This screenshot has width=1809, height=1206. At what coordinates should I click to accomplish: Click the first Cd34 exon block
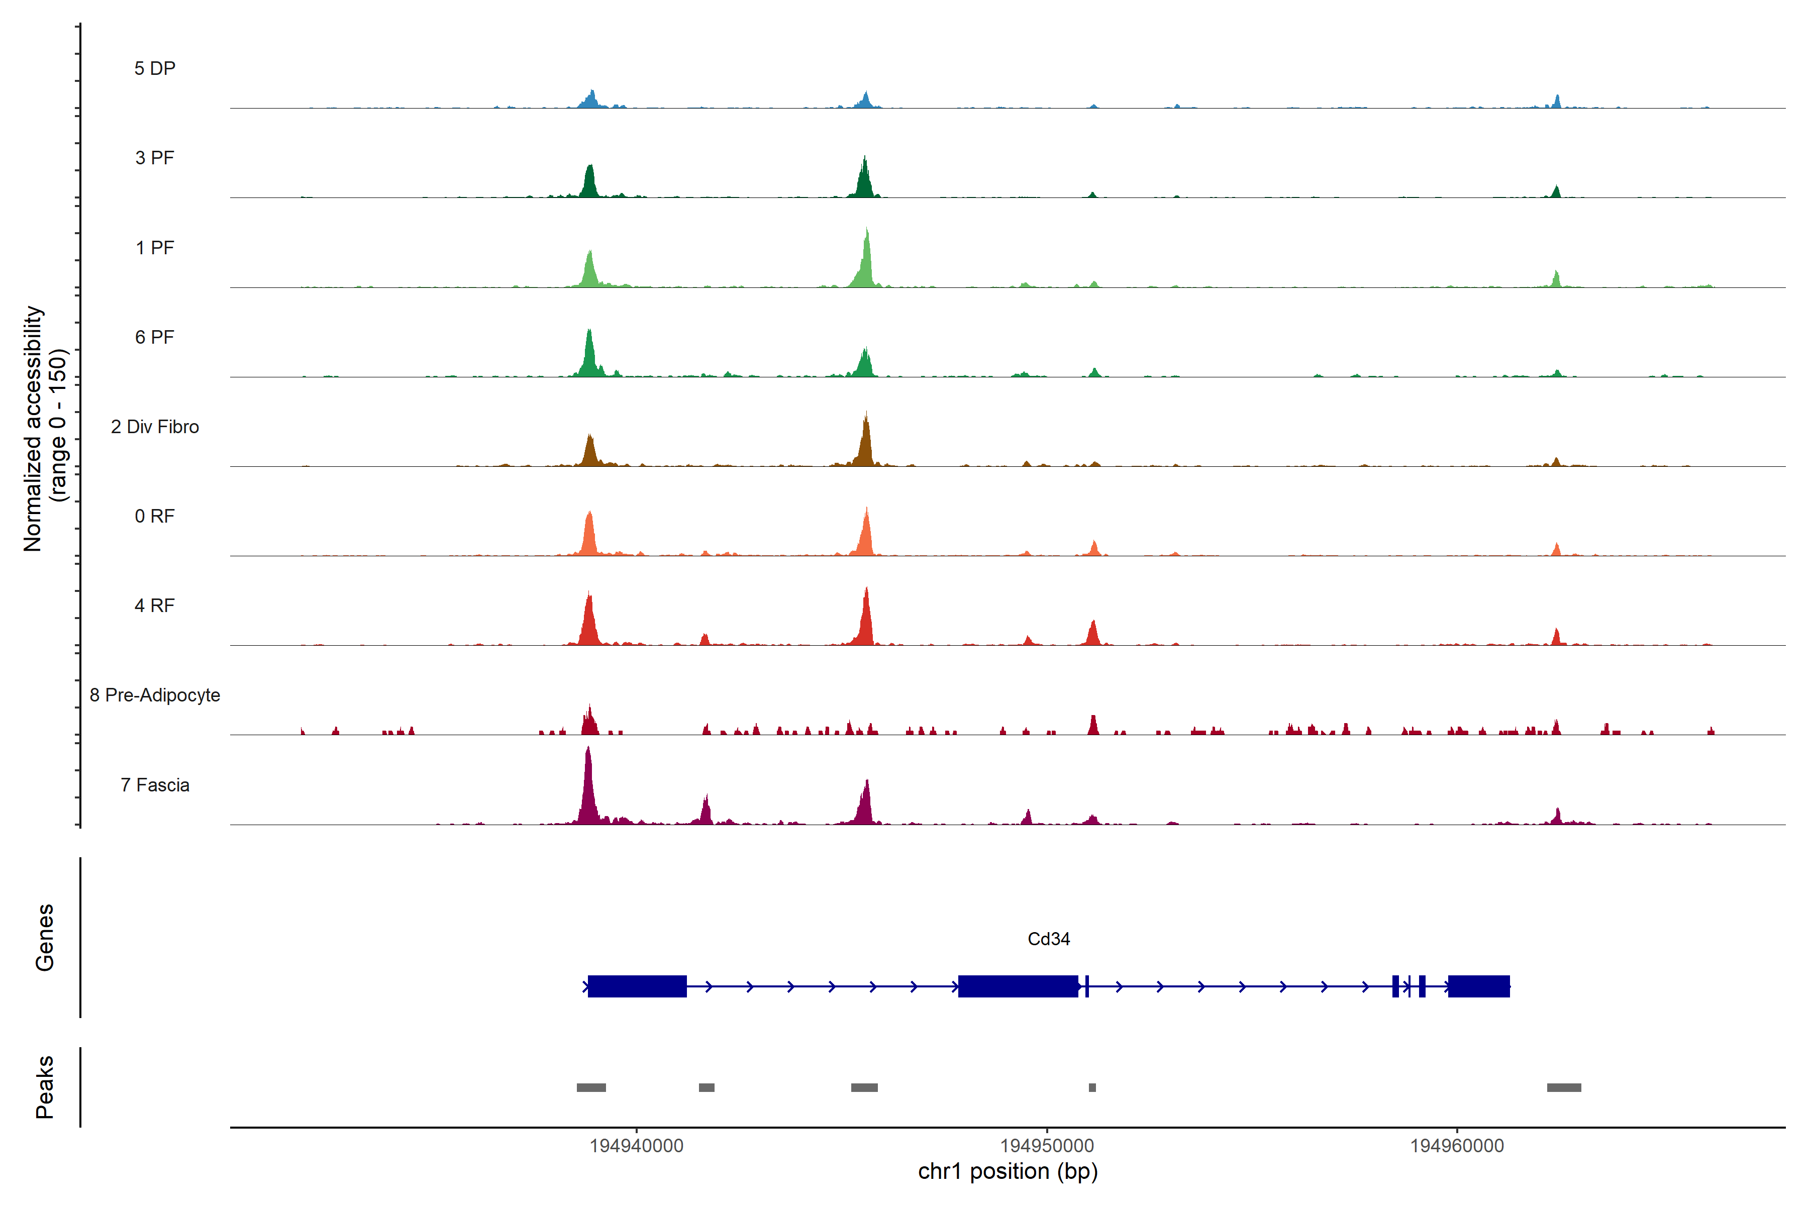(x=637, y=986)
